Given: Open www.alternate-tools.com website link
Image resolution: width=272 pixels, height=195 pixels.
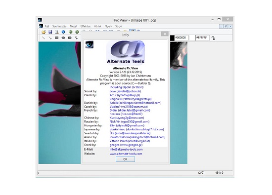Looking at the screenshot, I should (x=126, y=154).
